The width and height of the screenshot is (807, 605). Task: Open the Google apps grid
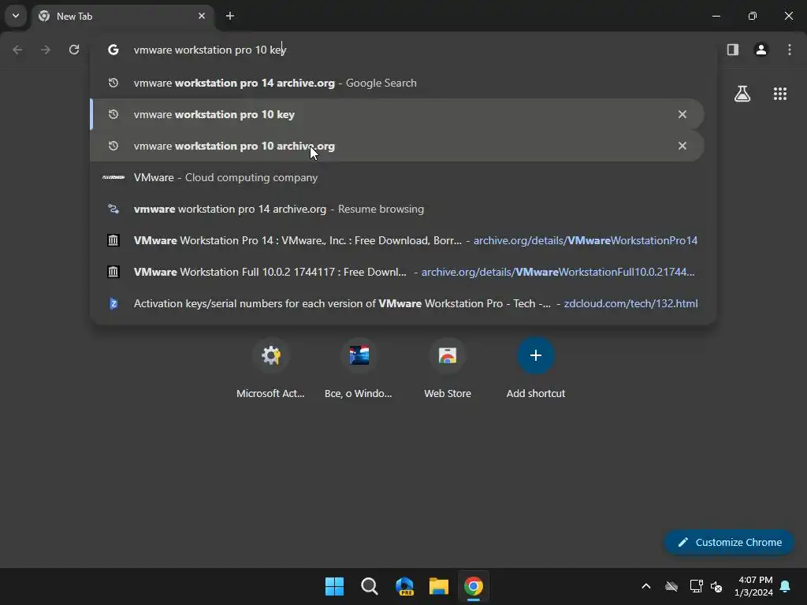point(780,94)
